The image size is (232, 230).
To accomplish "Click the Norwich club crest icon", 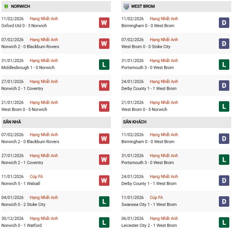I will pyautogui.click(x=6, y=7).
